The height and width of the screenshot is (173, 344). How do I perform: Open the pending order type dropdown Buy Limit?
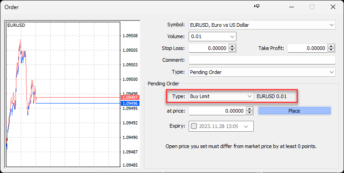tap(221, 96)
